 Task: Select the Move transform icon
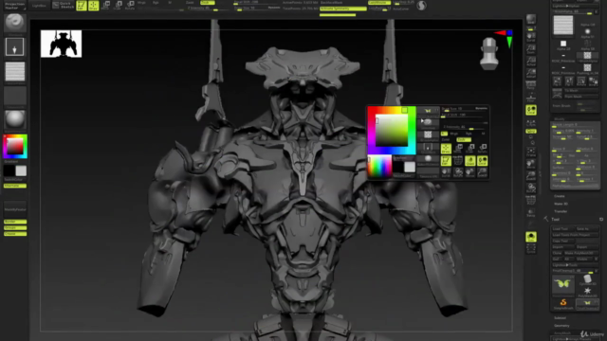[105, 6]
